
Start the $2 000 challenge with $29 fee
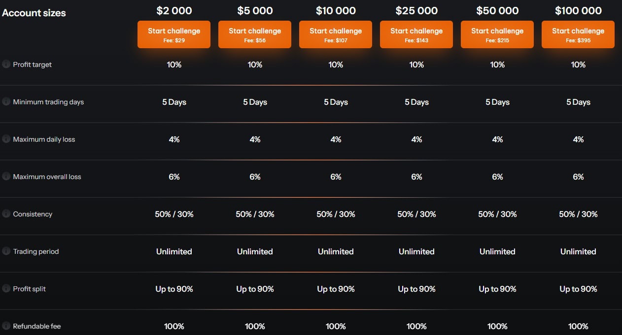click(x=174, y=34)
